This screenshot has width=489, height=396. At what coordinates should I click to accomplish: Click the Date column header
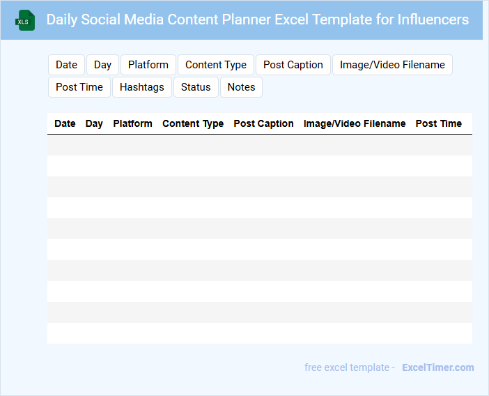65,123
